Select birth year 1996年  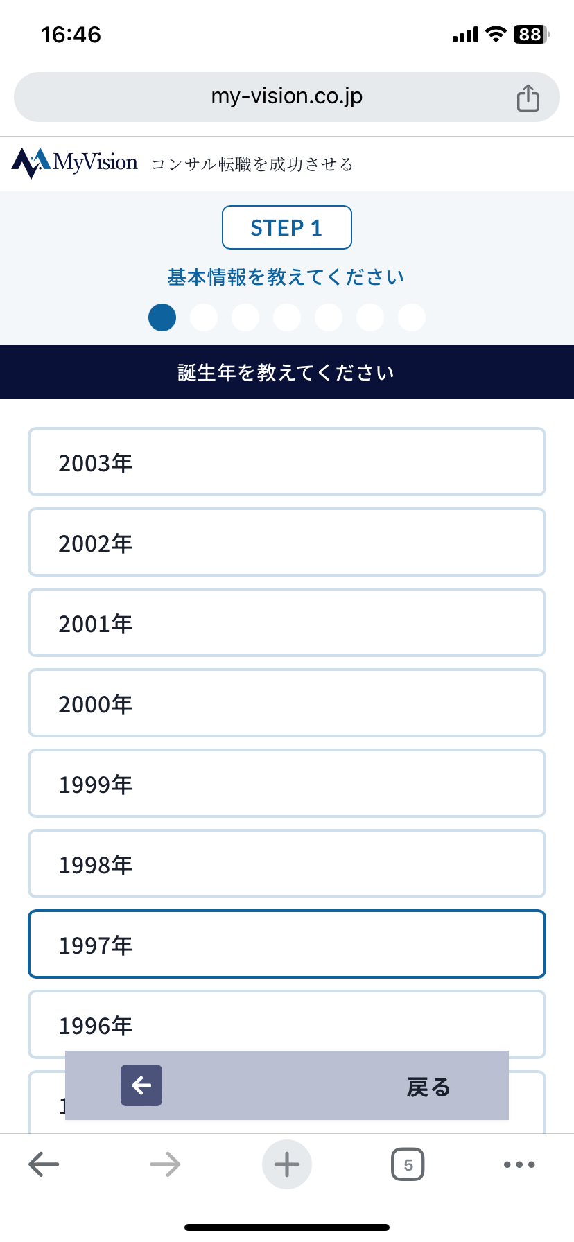(x=286, y=1024)
